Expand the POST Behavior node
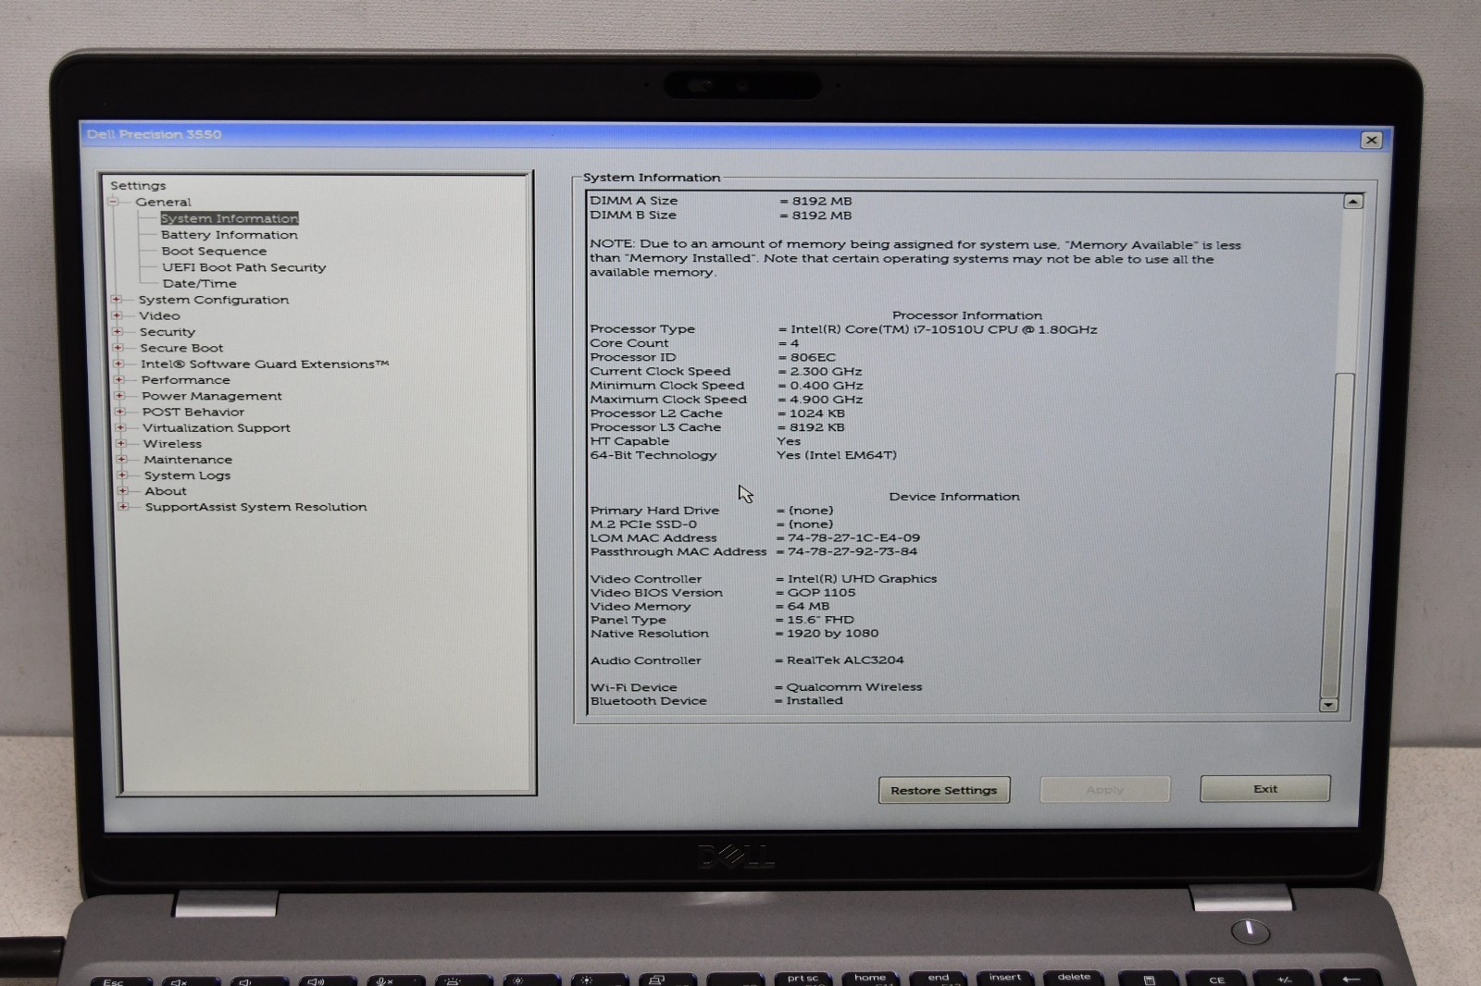The height and width of the screenshot is (986, 1481). pos(120,412)
